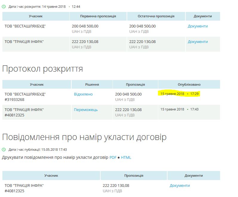
Task: Click the Відхилено decision link
Action: coord(83,94)
